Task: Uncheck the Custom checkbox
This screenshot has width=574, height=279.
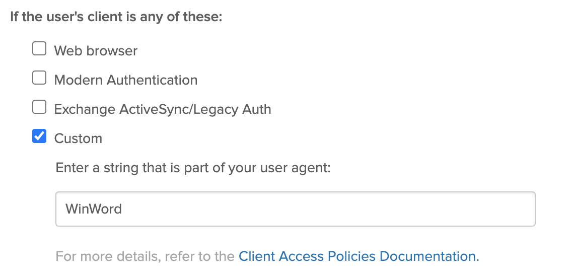Action: [39, 136]
